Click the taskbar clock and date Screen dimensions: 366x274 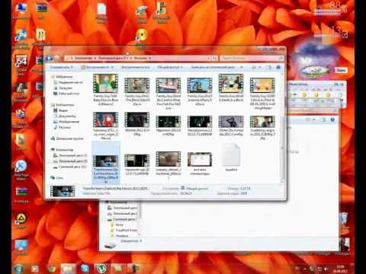[340, 269]
